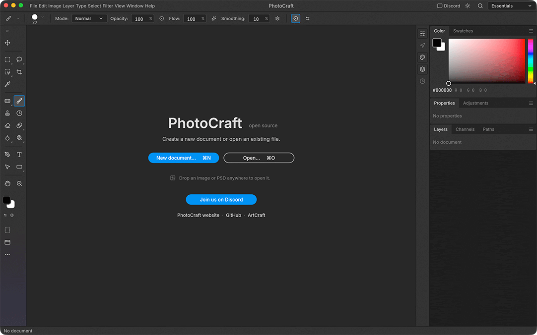Click the rainbow hue slider
The height and width of the screenshot is (335, 537).
(x=531, y=61)
